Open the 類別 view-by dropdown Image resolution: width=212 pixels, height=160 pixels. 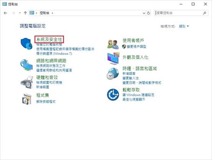pos(184,26)
